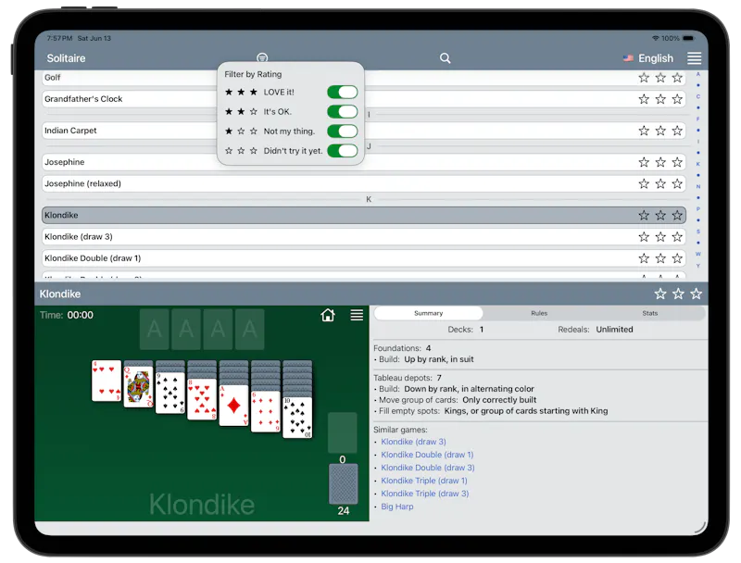
Task: Select the four of hearts card
Action: (107, 381)
